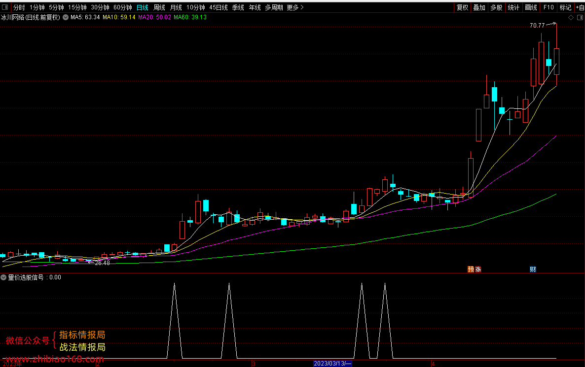The height and width of the screenshot is (367, 585).
Task: Add stock to watchlist with +自
Action: click(x=580, y=7)
